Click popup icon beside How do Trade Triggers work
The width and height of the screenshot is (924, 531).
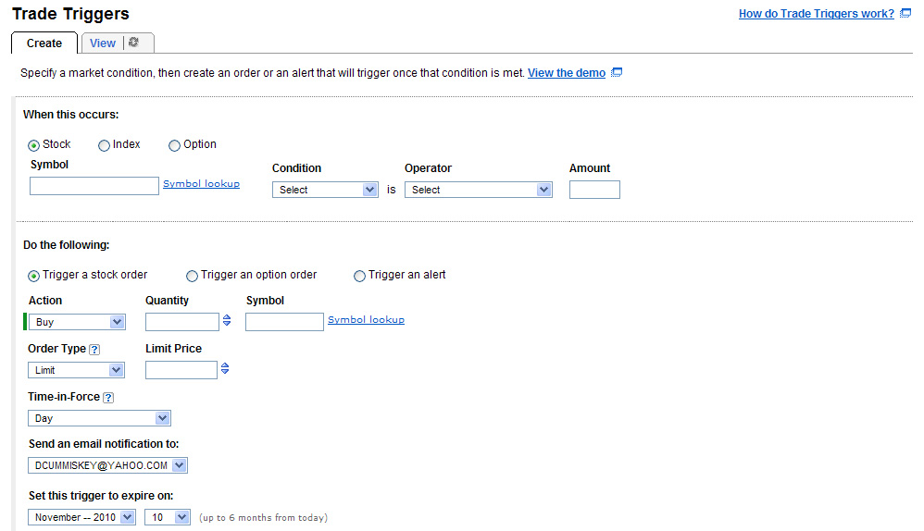click(905, 14)
